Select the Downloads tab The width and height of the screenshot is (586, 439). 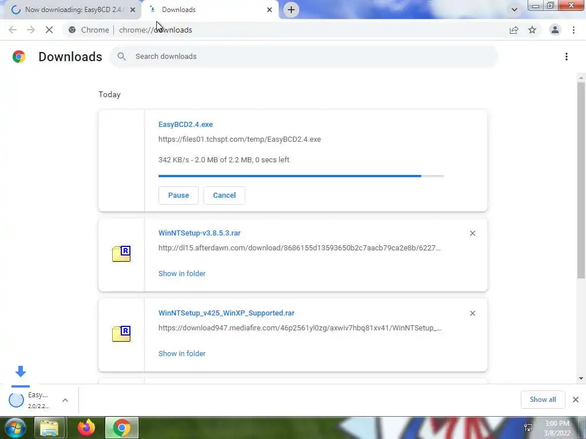point(211,10)
